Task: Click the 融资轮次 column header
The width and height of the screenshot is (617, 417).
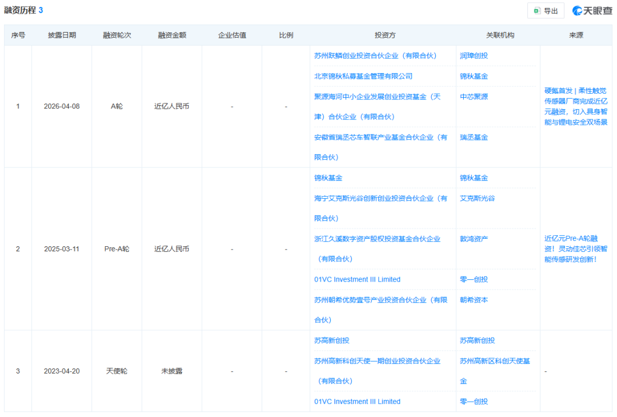Action: [117, 35]
